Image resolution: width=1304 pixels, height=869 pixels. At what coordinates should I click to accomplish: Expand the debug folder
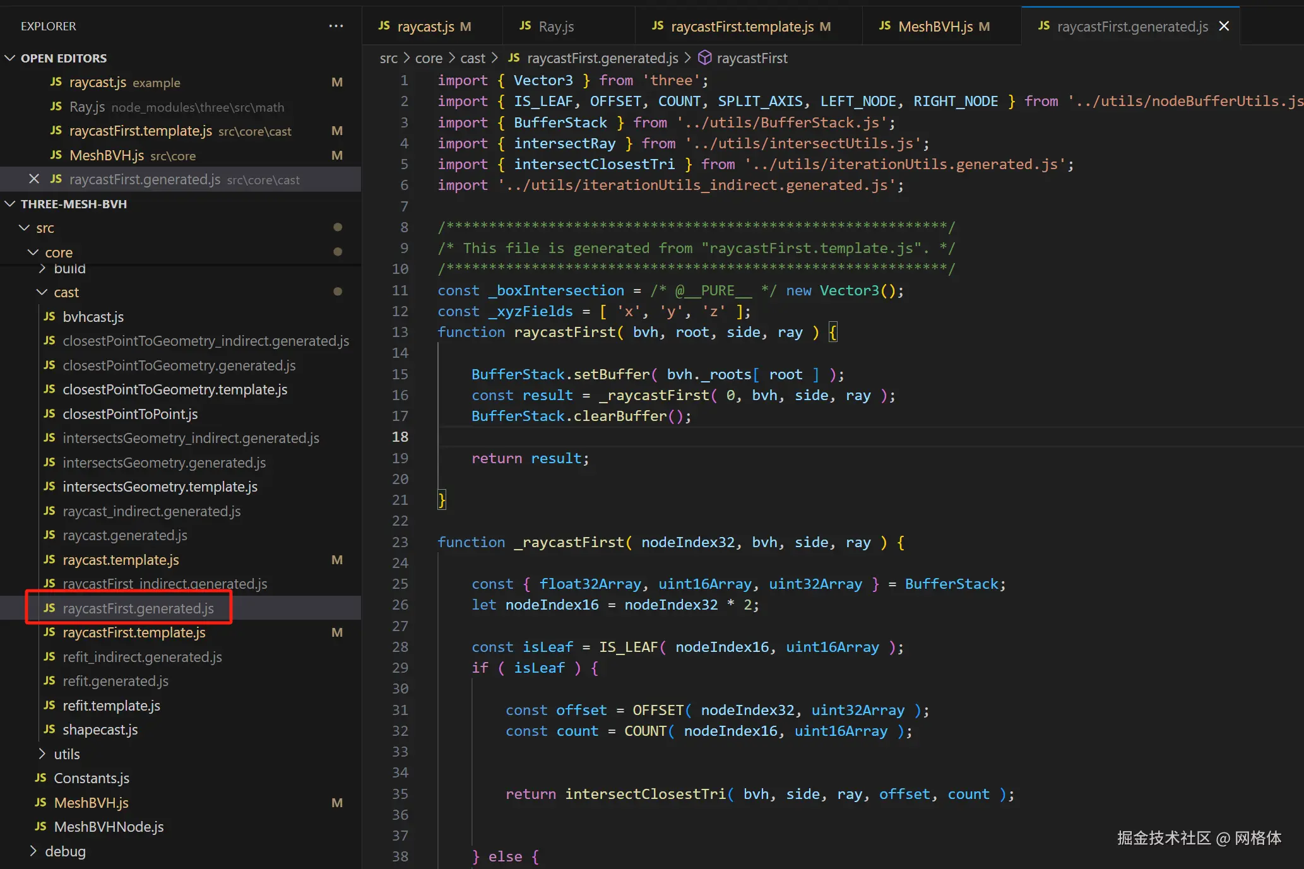coord(33,851)
